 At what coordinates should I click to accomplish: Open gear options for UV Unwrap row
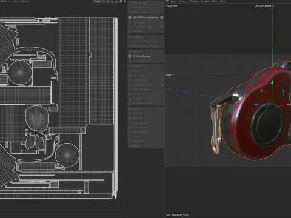pyautogui.click(x=162, y=22)
